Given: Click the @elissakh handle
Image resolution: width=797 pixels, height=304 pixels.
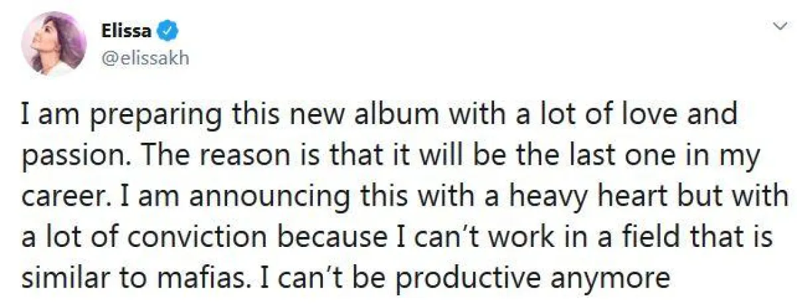Looking at the screenshot, I should tap(145, 58).
